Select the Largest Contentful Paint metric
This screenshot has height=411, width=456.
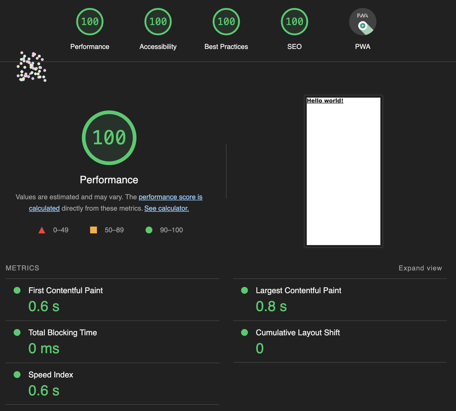pyautogui.click(x=298, y=290)
